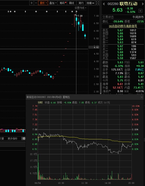The image size is (145, 186).
Task: Activate the 画线 drawing tool
Action: (72, 3)
